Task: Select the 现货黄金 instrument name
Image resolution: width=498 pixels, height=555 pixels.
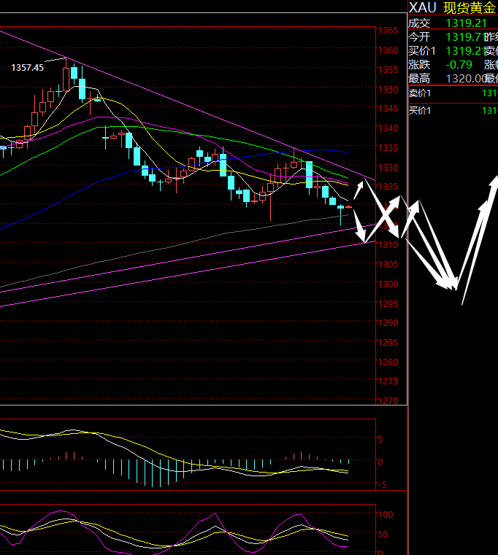Action: pos(470,8)
